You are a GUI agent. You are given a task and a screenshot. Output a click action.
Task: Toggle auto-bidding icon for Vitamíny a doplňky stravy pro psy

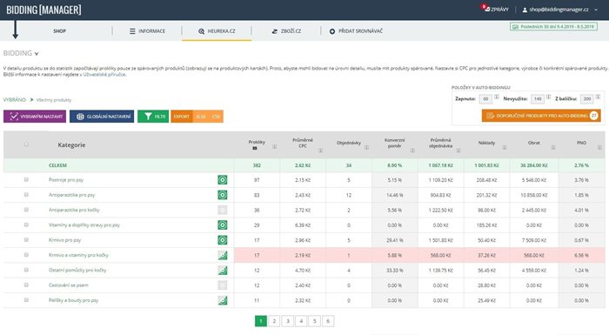(222, 225)
